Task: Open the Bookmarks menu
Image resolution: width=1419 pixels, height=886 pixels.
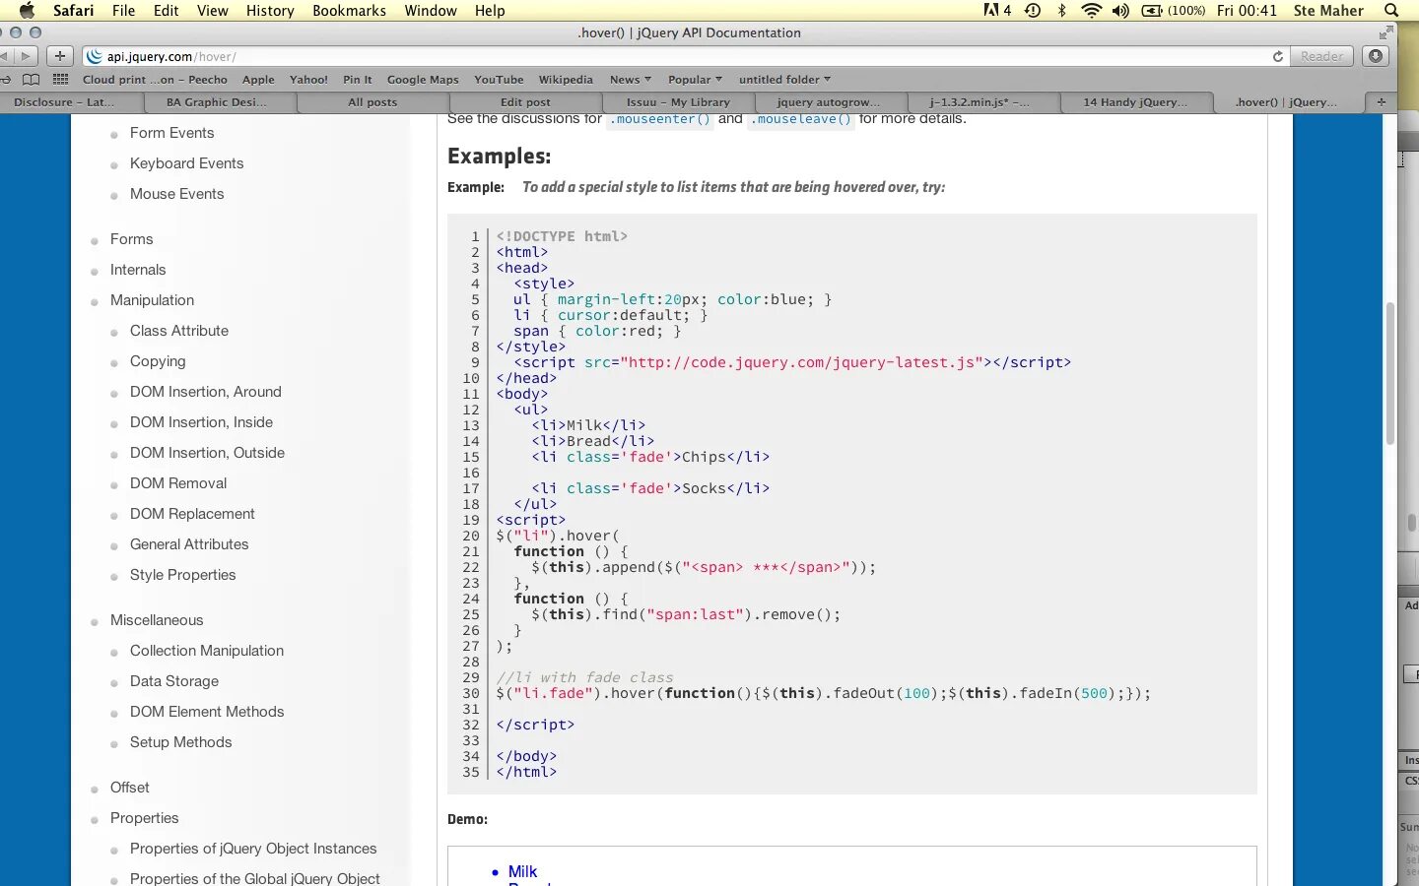Action: [349, 10]
